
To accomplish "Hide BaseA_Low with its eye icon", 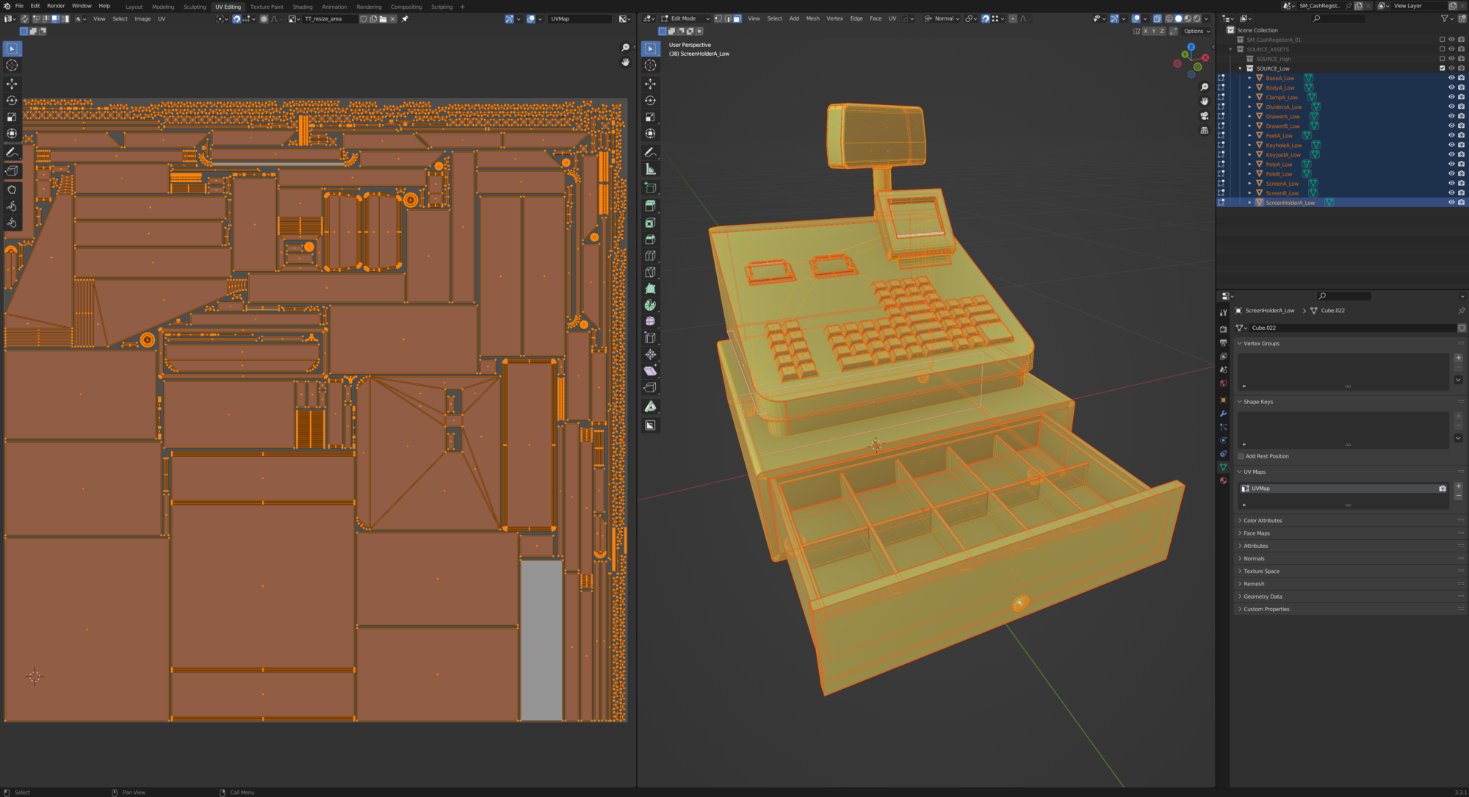I will [x=1451, y=78].
